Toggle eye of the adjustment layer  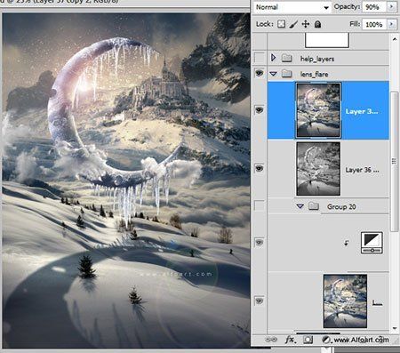(x=260, y=243)
